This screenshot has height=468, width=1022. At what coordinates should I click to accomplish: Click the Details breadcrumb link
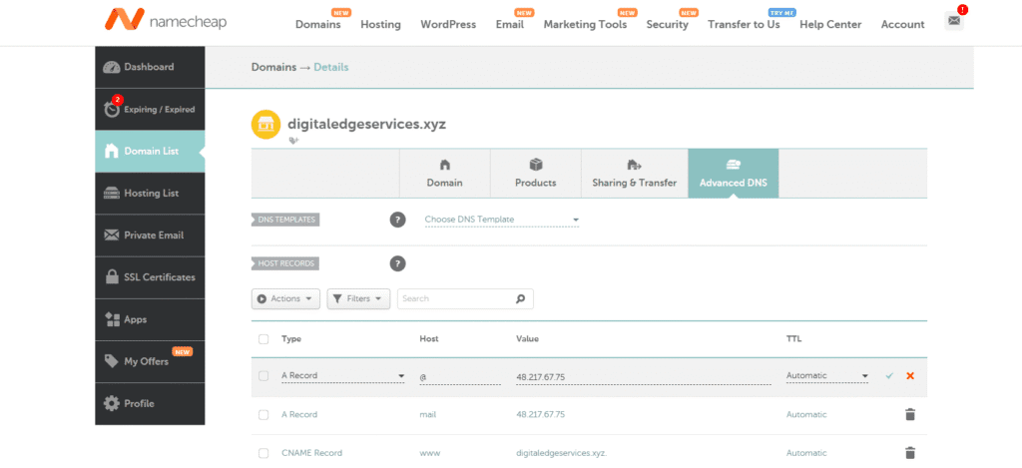coord(331,67)
